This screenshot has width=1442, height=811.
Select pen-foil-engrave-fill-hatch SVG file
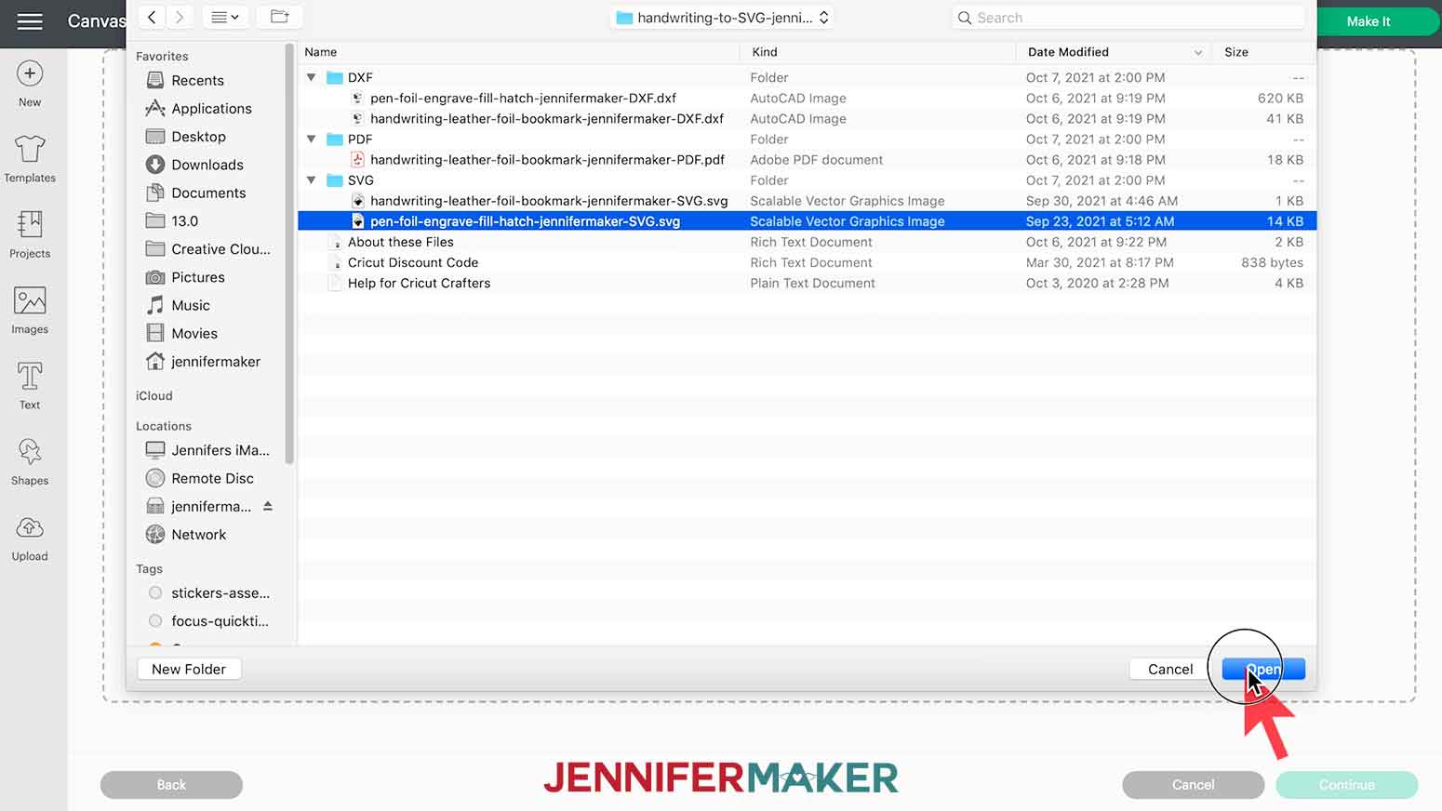(x=807, y=221)
